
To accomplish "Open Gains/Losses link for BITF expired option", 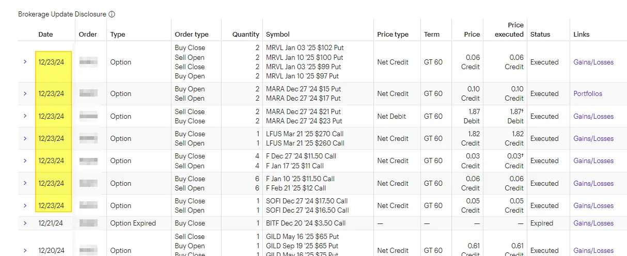I will tap(593, 223).
